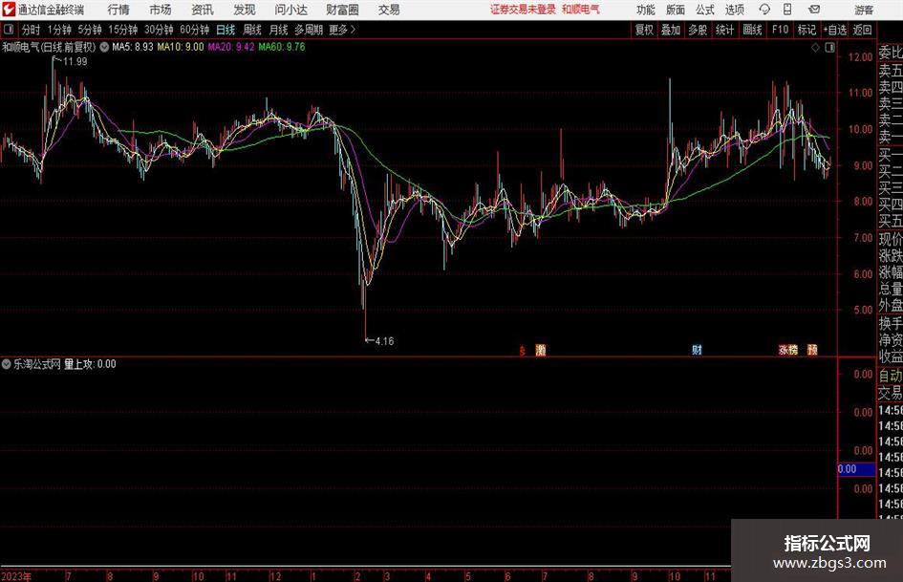Switch to 15分钟 period
Screen dimensions: 903x582
pos(123,30)
